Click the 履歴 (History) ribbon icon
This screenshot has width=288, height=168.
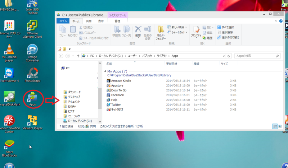tap(208, 38)
